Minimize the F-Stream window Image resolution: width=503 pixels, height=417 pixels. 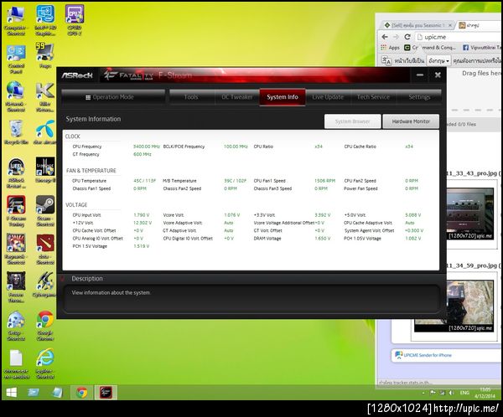(x=420, y=75)
